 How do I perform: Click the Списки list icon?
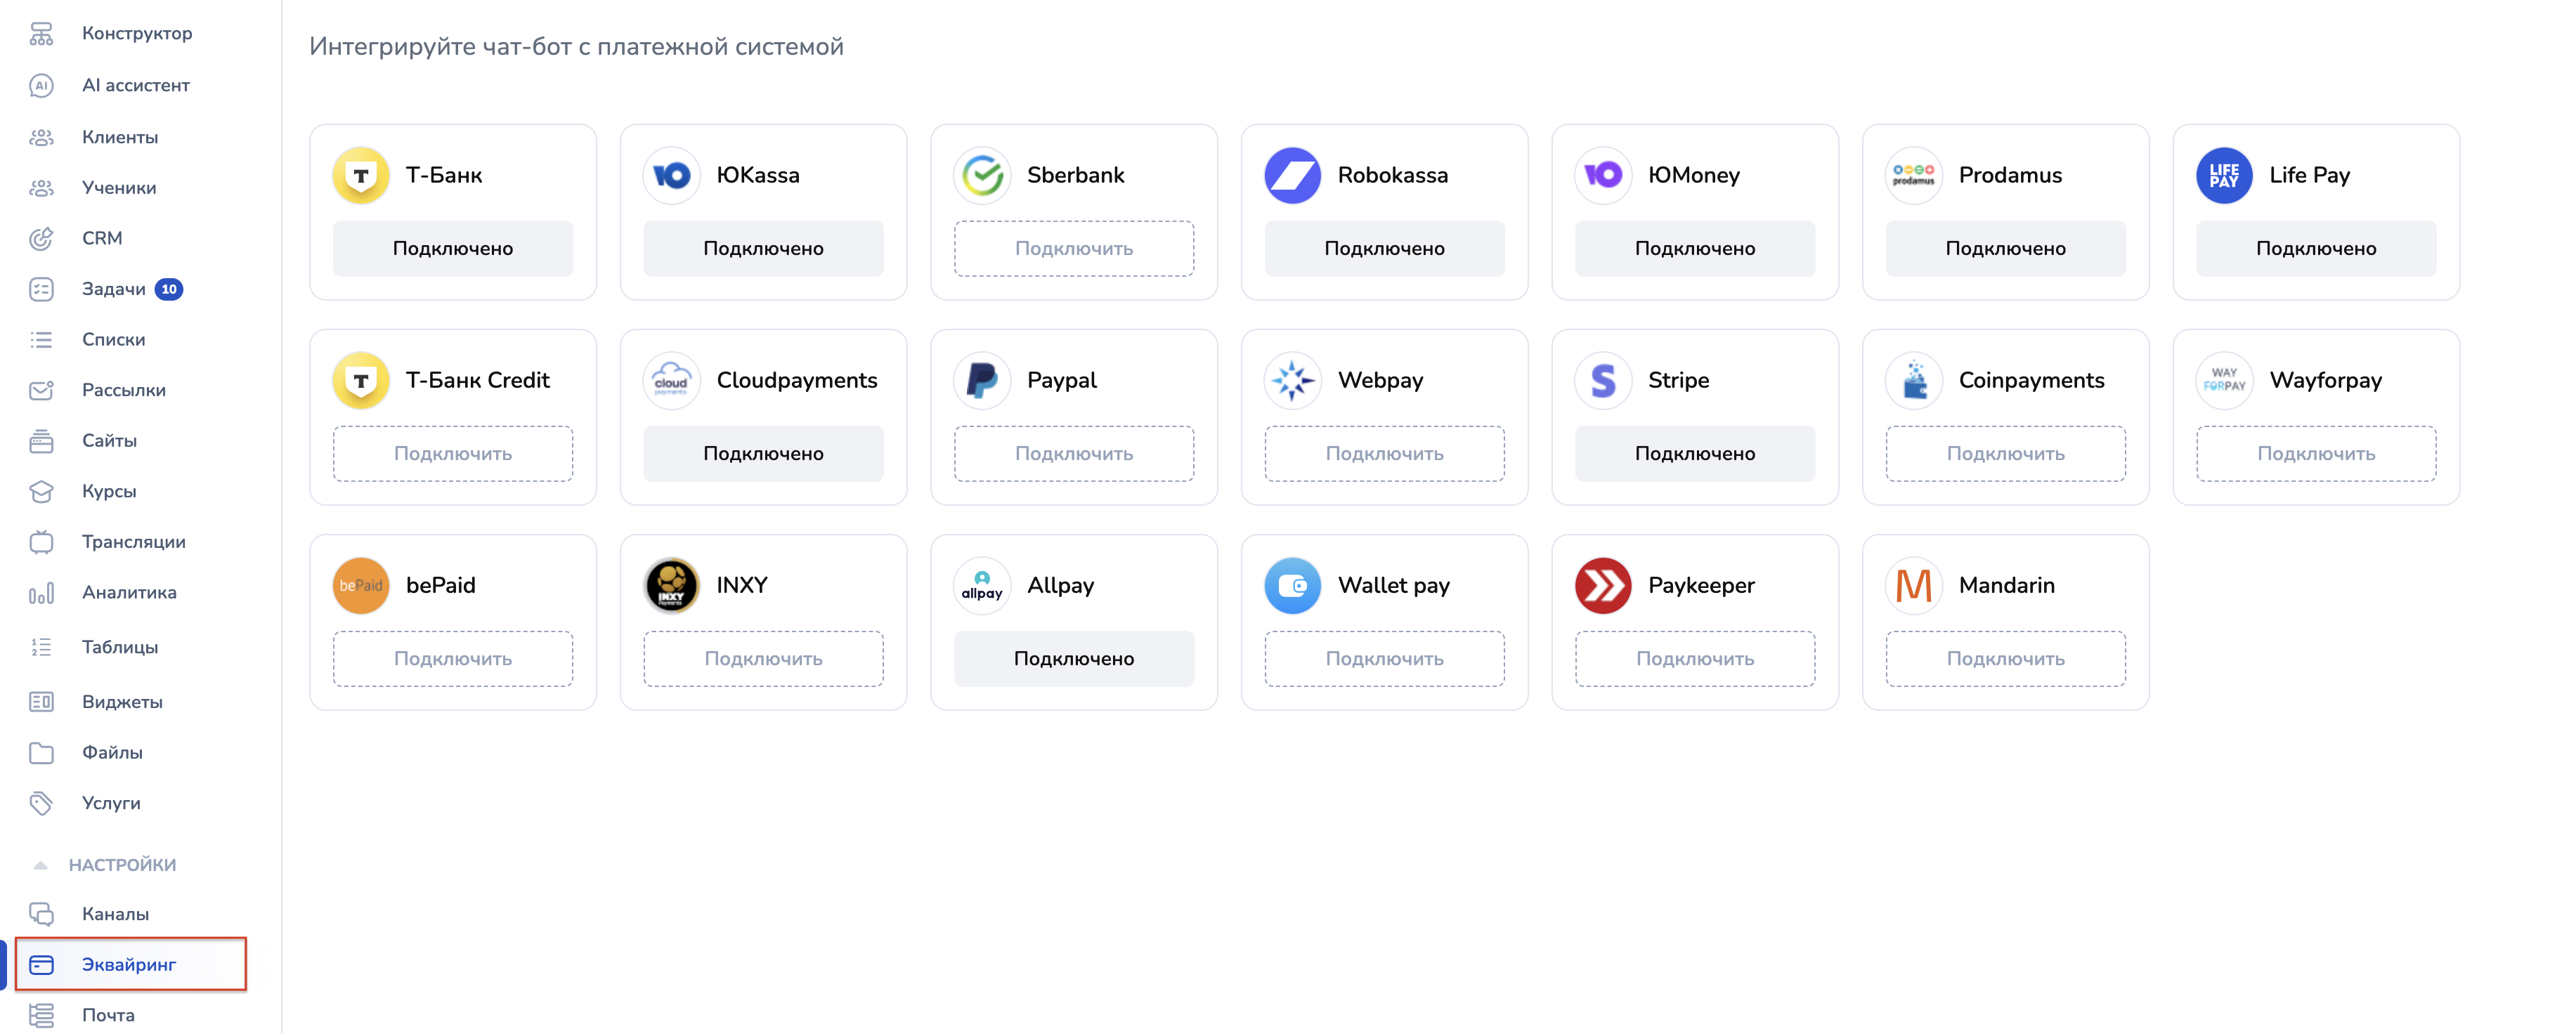click(x=41, y=340)
